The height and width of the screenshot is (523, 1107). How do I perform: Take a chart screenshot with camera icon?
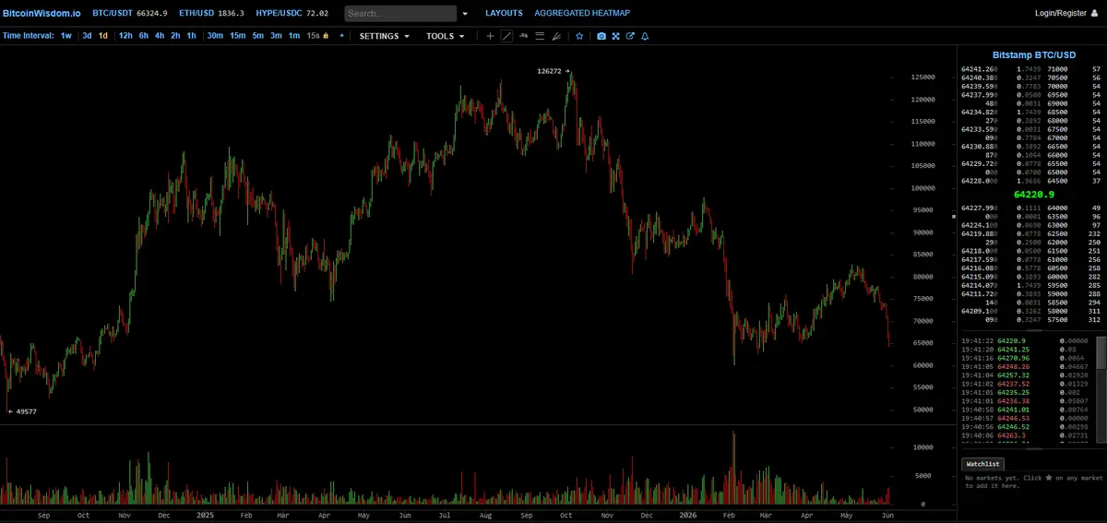pyautogui.click(x=601, y=36)
